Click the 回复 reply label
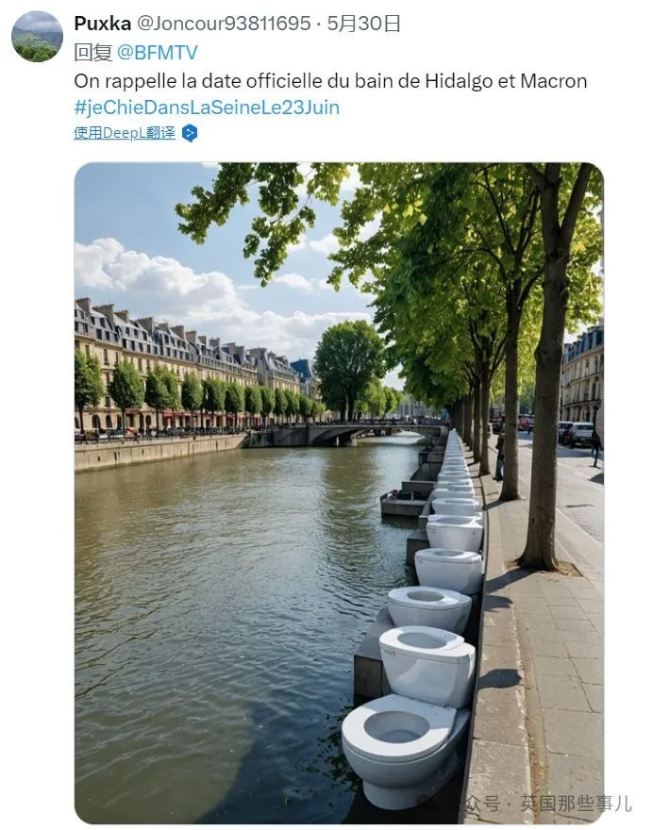Screen dimensions: 653x830 (92, 53)
